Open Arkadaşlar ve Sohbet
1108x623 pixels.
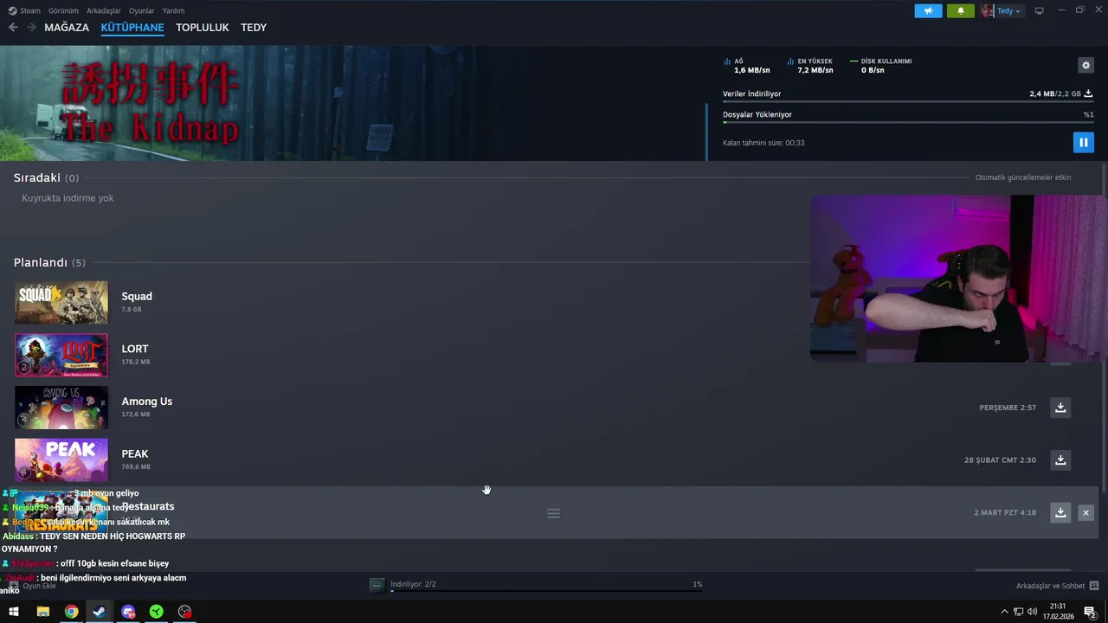[x=1057, y=586]
